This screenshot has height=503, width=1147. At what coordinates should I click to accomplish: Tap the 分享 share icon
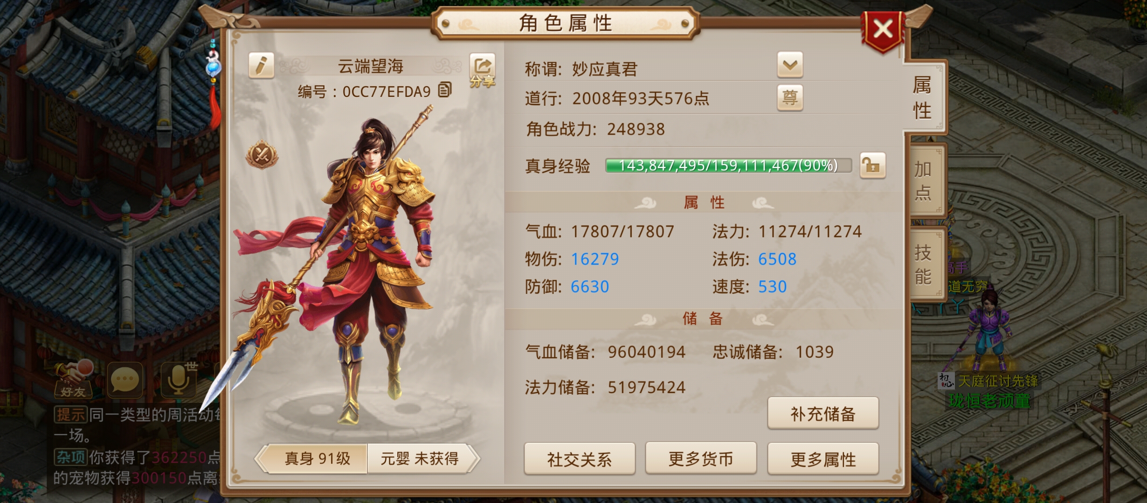(x=482, y=71)
